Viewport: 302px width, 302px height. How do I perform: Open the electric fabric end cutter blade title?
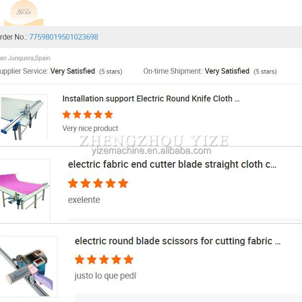[172, 165]
